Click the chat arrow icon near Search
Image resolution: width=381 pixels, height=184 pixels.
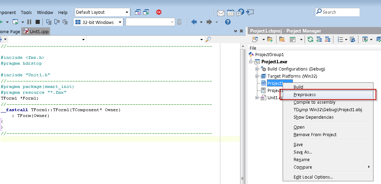coord(250,12)
